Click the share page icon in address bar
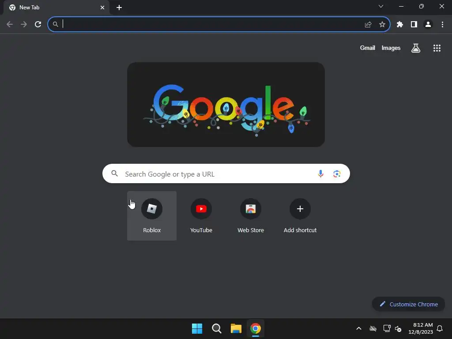Viewport: 452px width, 339px height. [368, 25]
